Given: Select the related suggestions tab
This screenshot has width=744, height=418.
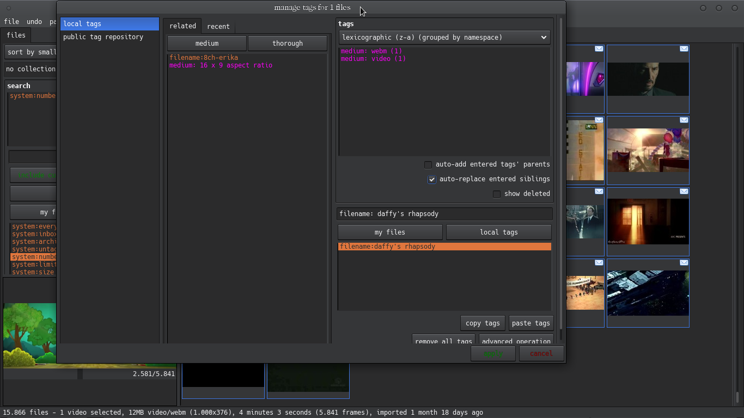Looking at the screenshot, I should click(x=182, y=26).
